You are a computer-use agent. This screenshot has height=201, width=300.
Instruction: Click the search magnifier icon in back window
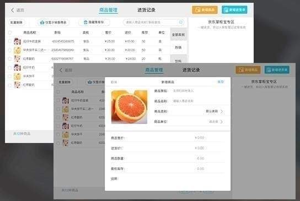181,22
